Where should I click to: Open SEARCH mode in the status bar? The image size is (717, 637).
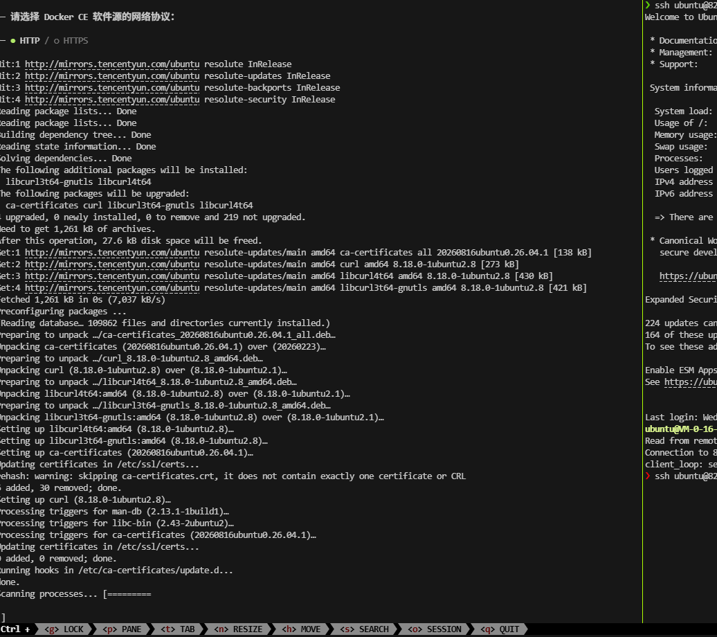pyautogui.click(x=365, y=629)
